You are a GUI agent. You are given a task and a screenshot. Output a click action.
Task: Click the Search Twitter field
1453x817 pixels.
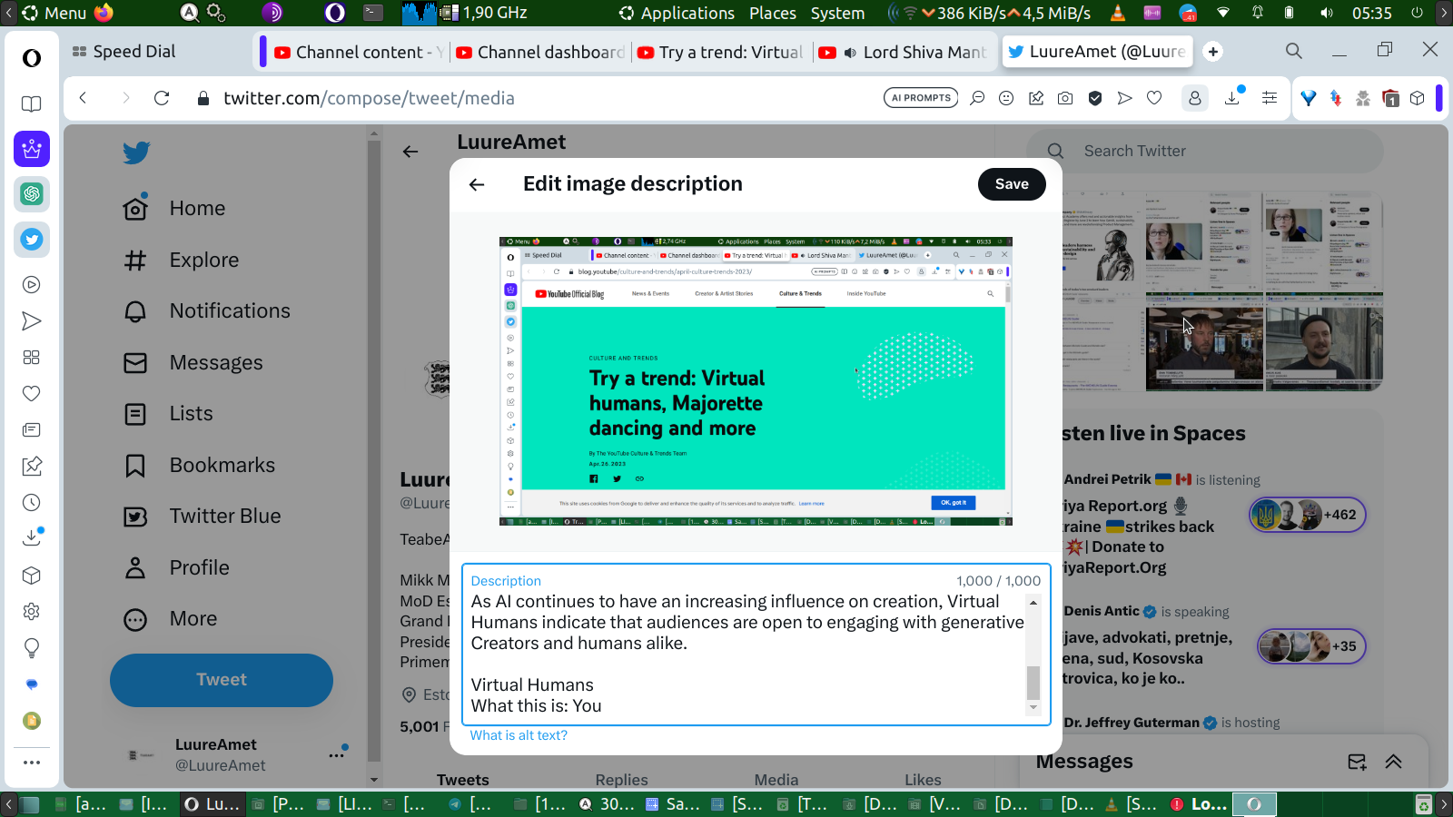[1205, 151]
